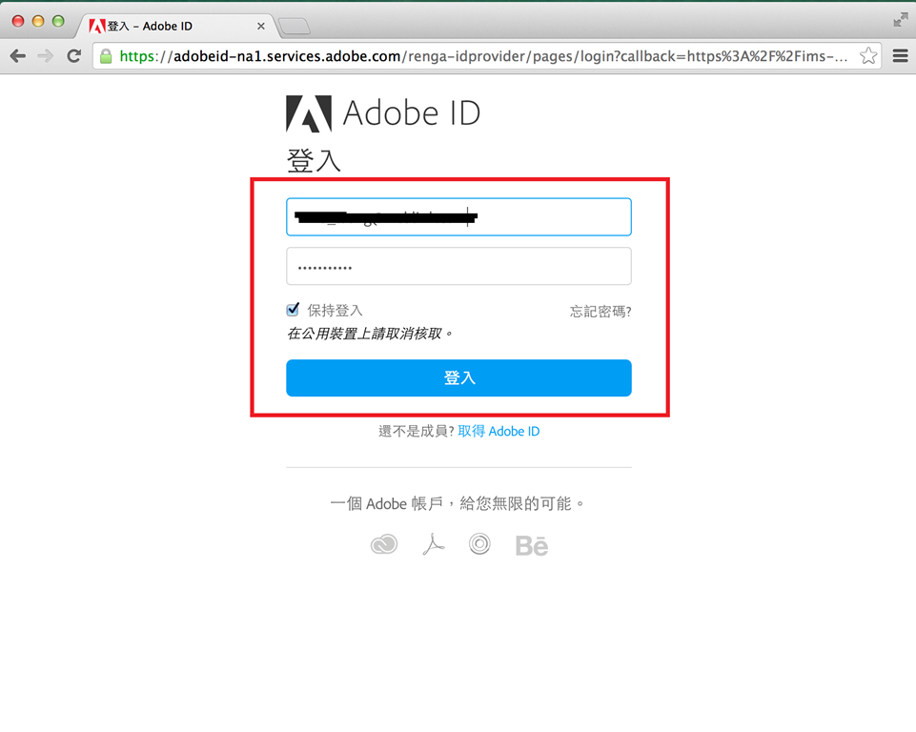Click the browser forward arrow

(x=45, y=56)
